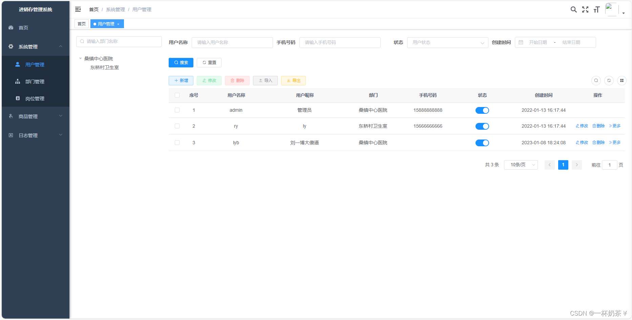The image size is (632, 320).
Task: Click the gear icon beside 系统管理
Action: (x=11, y=46)
